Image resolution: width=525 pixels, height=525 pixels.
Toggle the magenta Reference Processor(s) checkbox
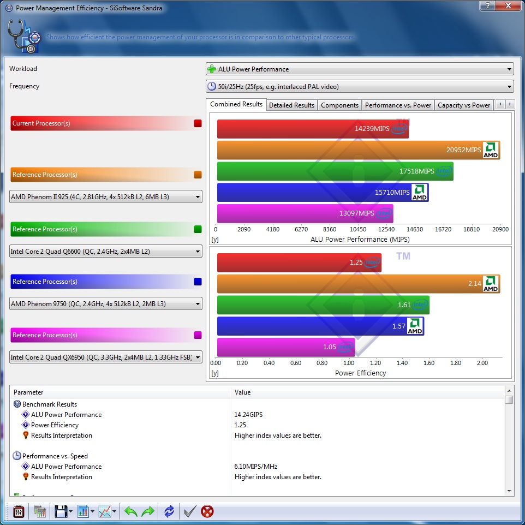(198, 335)
